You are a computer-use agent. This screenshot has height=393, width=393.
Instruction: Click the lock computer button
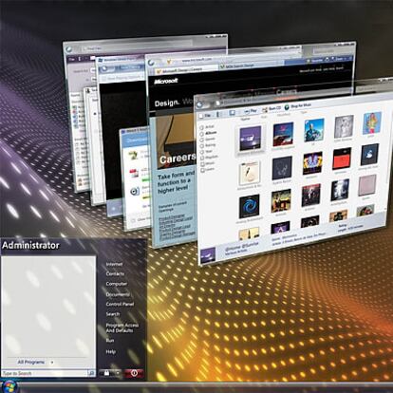(x=106, y=373)
